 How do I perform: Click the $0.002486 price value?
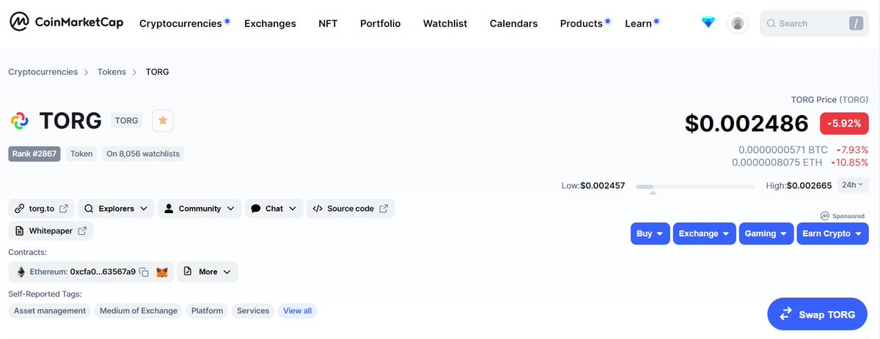pyautogui.click(x=747, y=123)
